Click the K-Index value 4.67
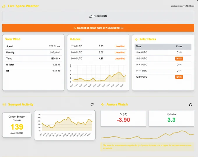The width and height of the screenshot is (198, 157). (101, 58)
